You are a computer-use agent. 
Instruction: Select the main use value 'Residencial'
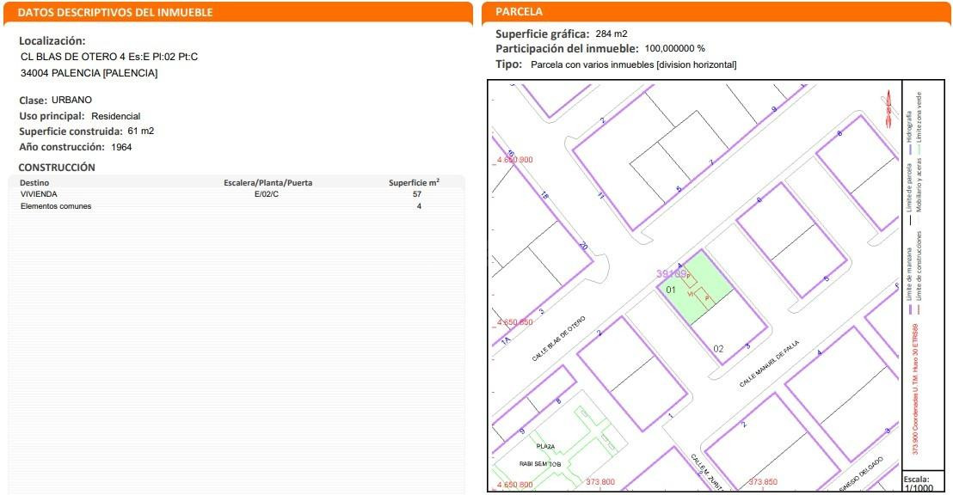(116, 116)
